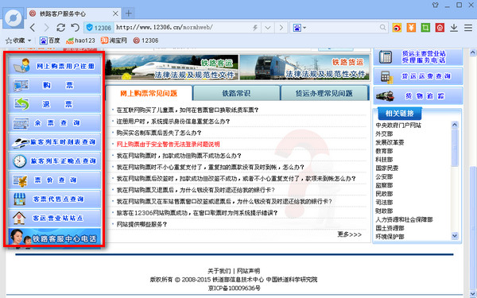Click the Weibo extension icon
477x298 pixels.
(397, 28)
